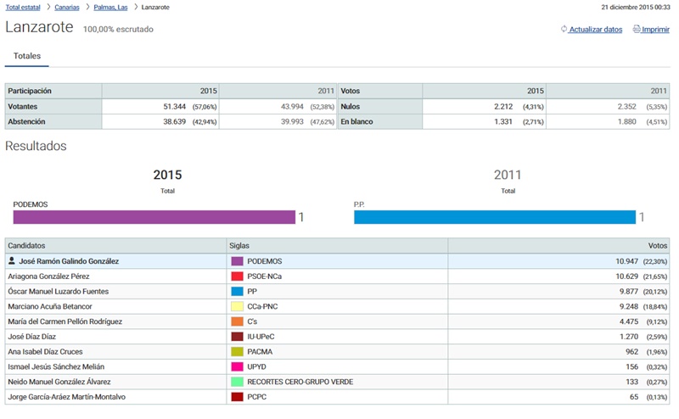Click the green RECORTES CERO-GRUPO VERDE square
The height and width of the screenshot is (419, 679).
(x=238, y=382)
